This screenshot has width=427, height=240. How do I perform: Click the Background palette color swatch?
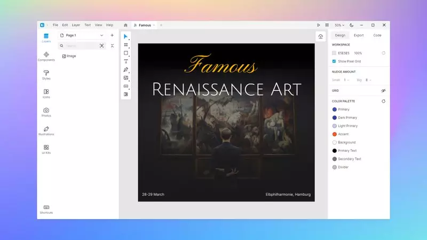(x=335, y=142)
